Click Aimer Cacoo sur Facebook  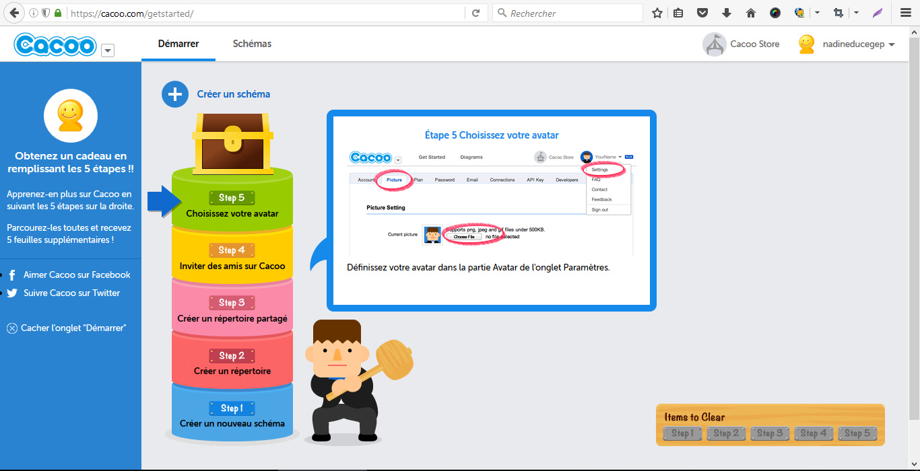[77, 275]
